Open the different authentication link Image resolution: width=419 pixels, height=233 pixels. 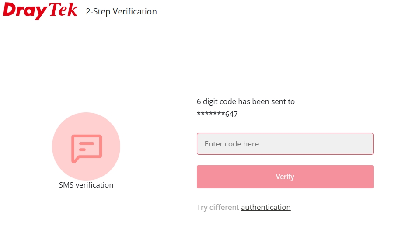pyautogui.click(x=265, y=207)
